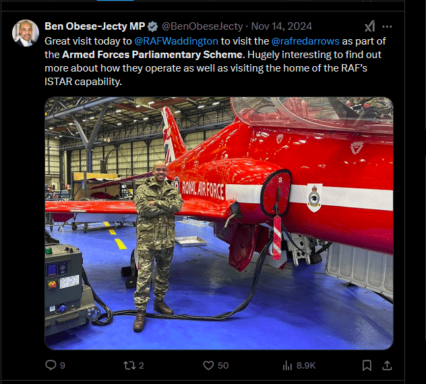Open view analytics bar chart icon
Viewport: 426px width, 384px height.
(287, 365)
